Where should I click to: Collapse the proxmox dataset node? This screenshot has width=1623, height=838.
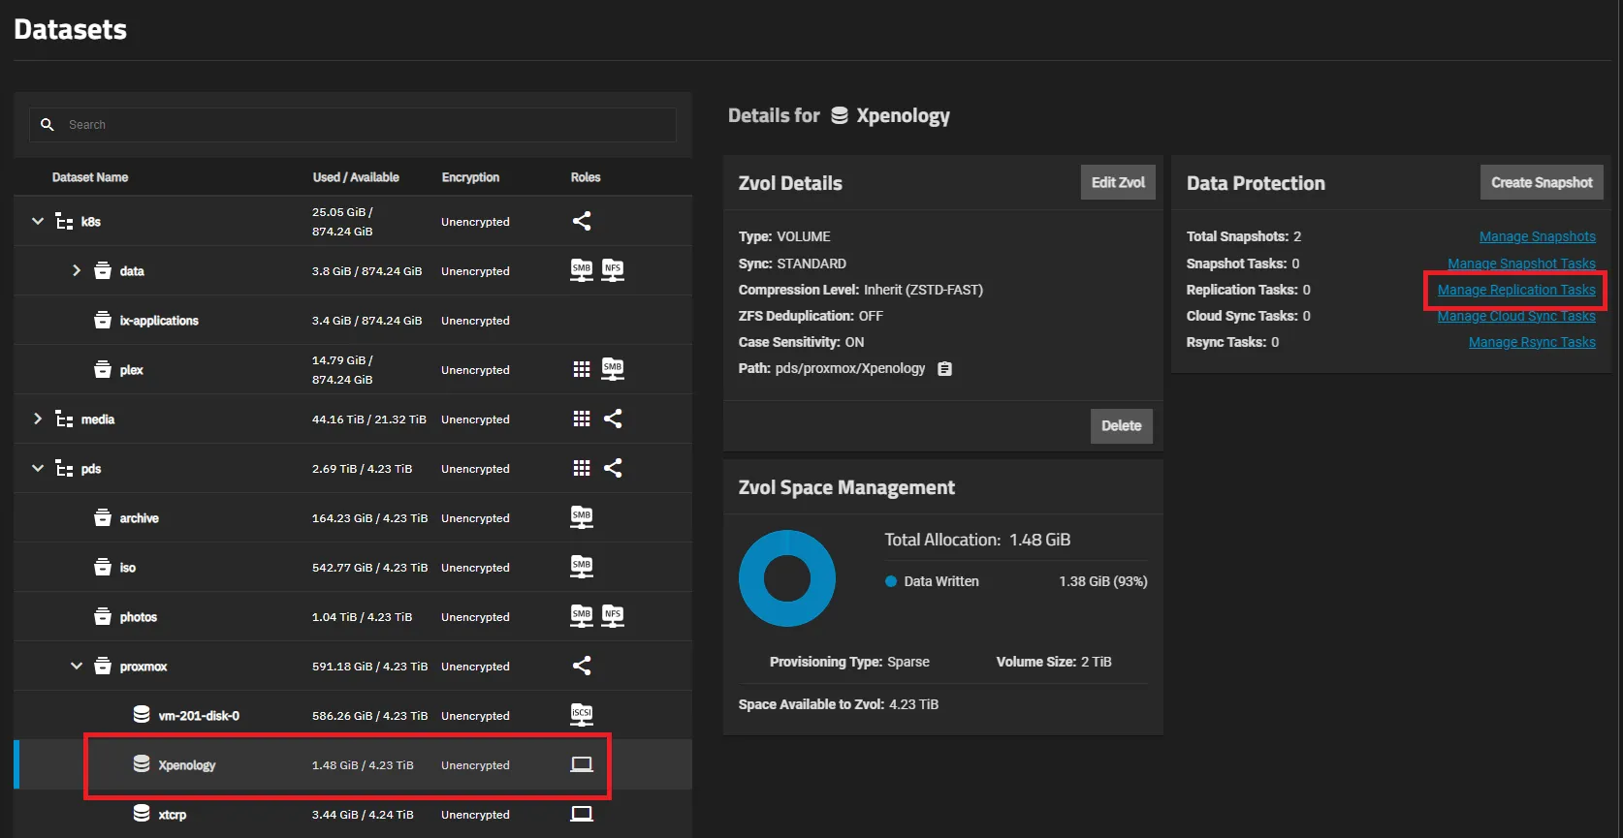77,666
